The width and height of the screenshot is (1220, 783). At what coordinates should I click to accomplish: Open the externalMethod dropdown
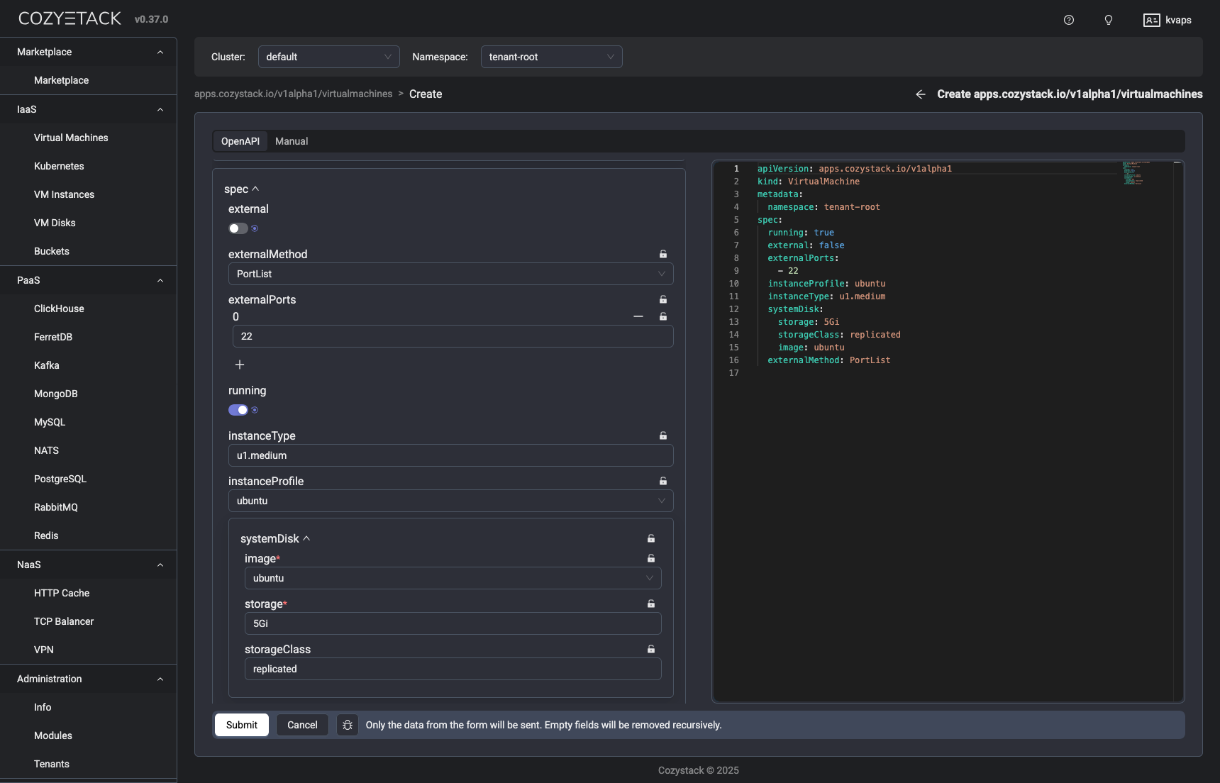[450, 274]
